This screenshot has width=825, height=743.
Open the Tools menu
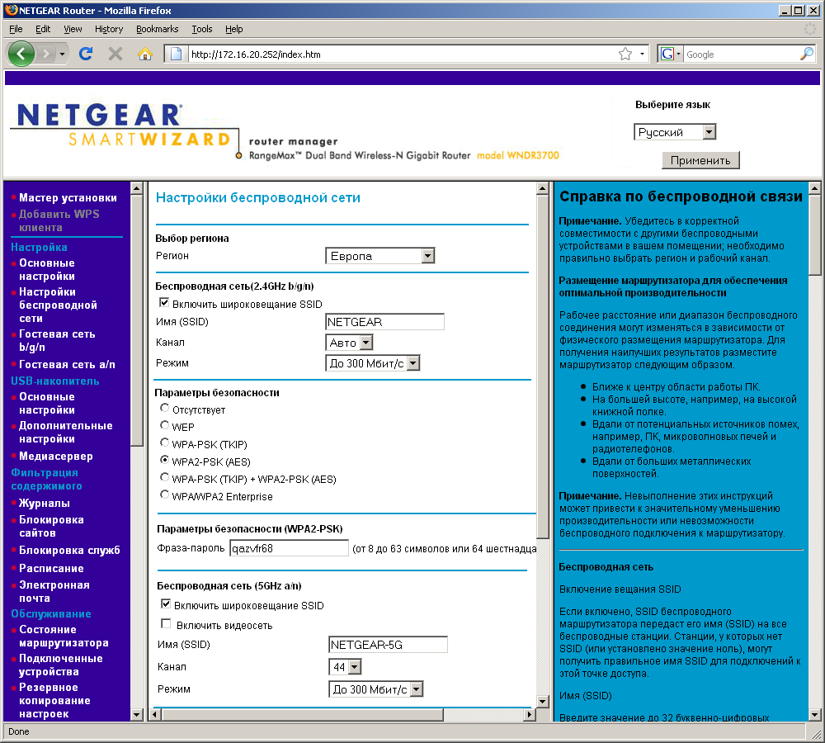pyautogui.click(x=202, y=29)
